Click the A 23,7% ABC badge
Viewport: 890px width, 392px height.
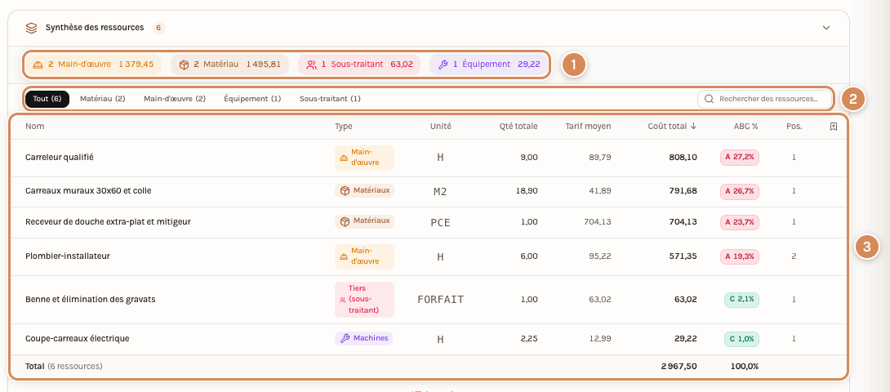click(x=740, y=222)
